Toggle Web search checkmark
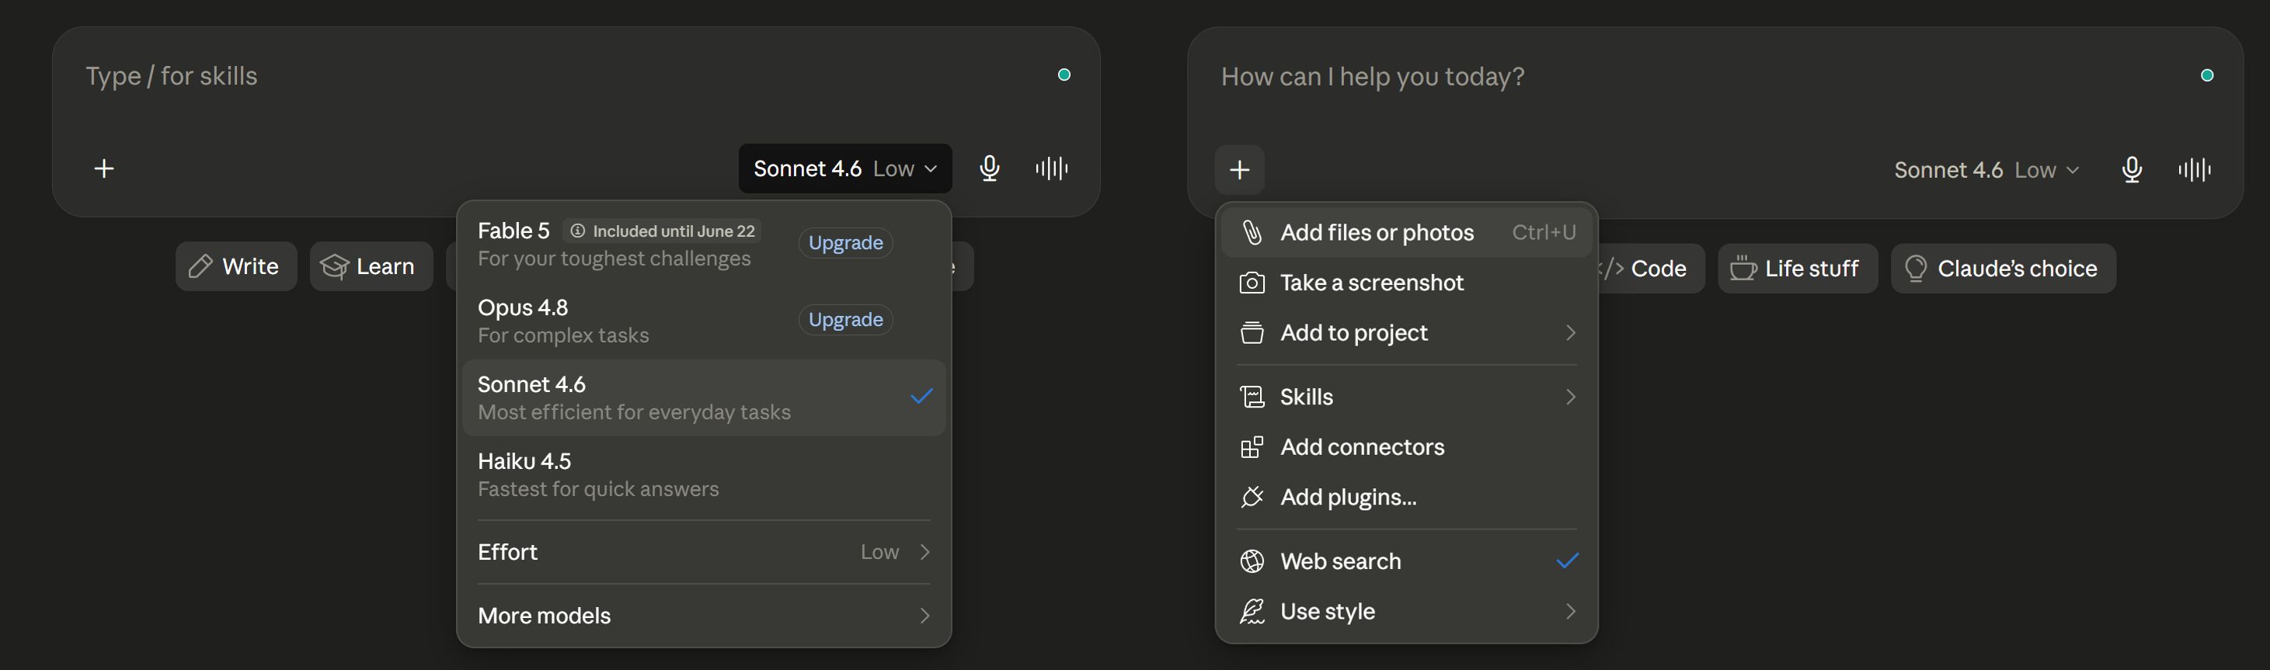Screen dimensions: 2270x670 click(x=1566, y=561)
